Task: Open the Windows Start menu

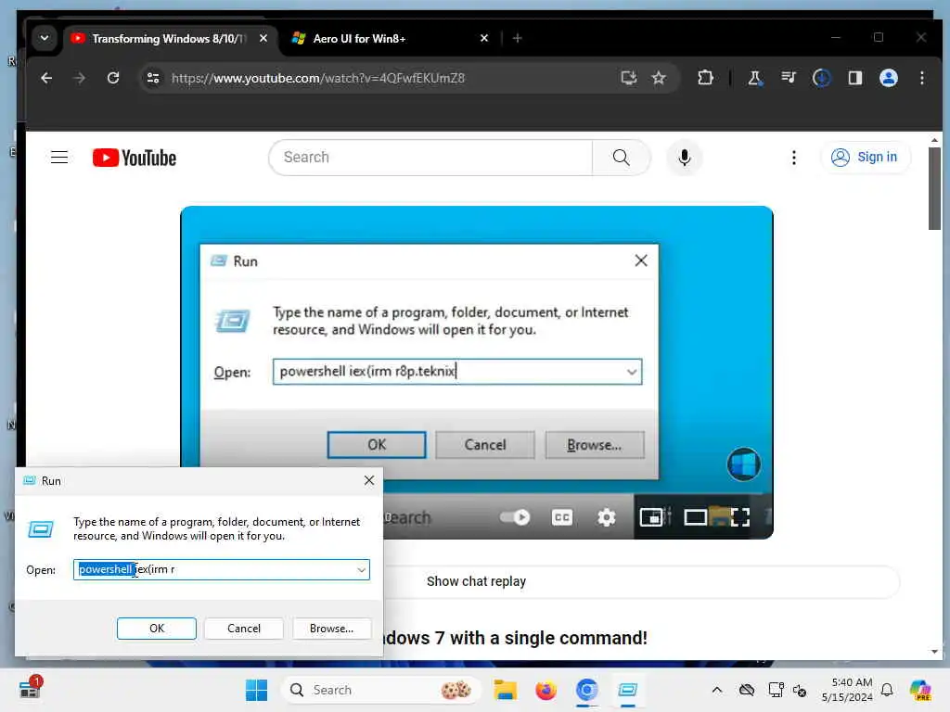Action: (256, 690)
